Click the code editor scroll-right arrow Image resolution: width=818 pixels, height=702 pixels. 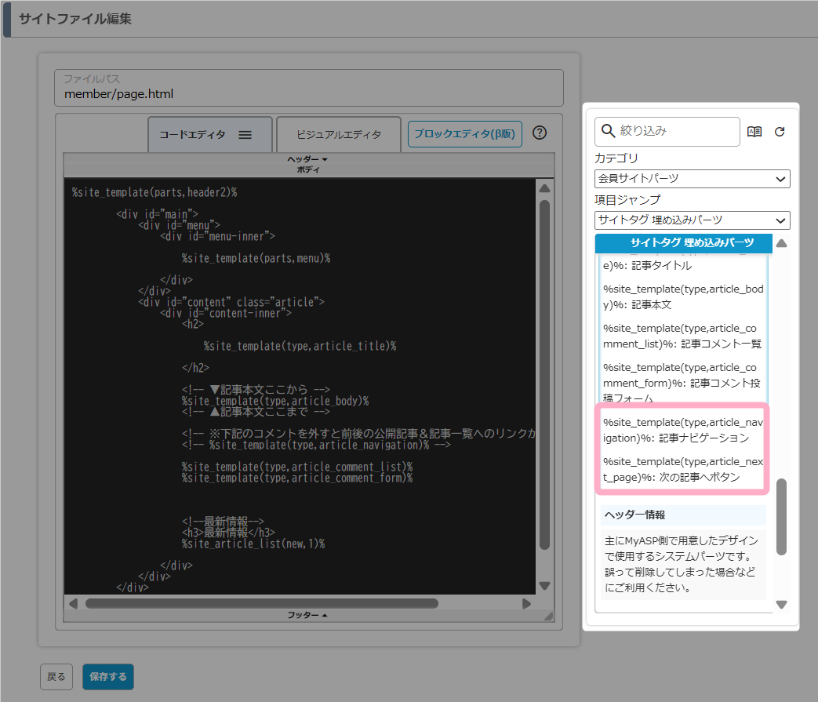click(527, 604)
